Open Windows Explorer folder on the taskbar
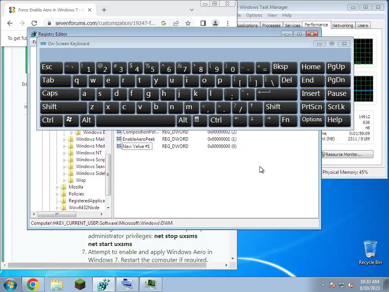Image resolution: width=389 pixels, height=292 pixels. 57,284
